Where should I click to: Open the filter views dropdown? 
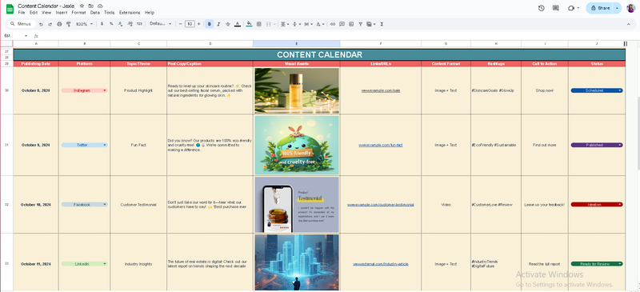click(x=371, y=24)
